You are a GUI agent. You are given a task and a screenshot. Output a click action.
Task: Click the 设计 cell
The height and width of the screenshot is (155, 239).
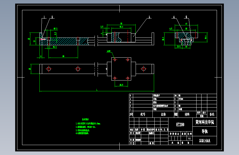pyautogui.click(x=132, y=133)
